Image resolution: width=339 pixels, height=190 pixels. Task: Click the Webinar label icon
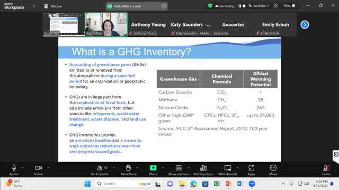pyautogui.click(x=46, y=6)
